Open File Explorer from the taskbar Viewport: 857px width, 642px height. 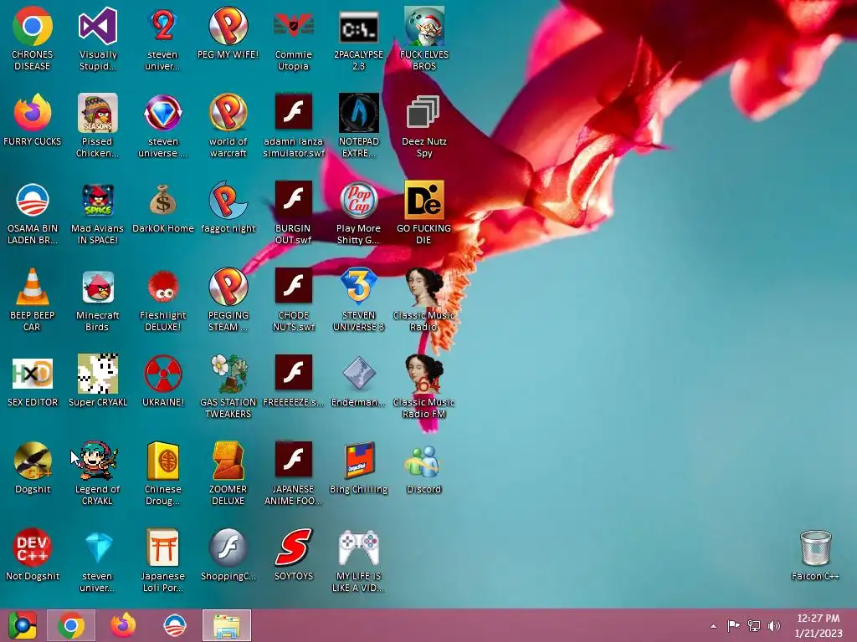click(227, 625)
